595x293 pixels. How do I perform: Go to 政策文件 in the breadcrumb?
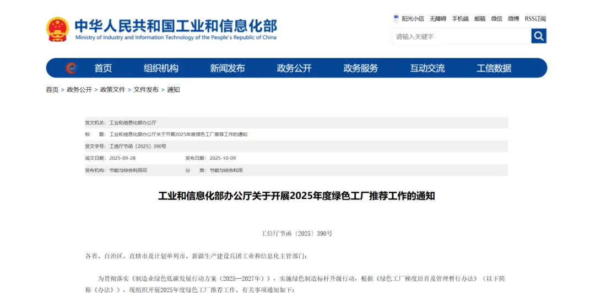[x=113, y=90]
